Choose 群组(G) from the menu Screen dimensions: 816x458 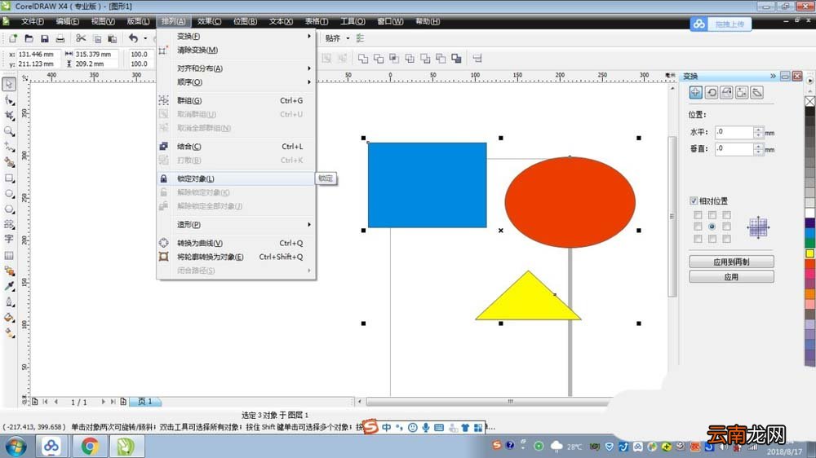pos(236,101)
